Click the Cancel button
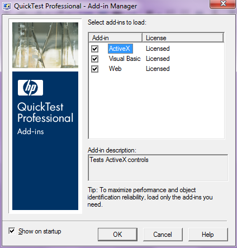Image resolution: width=237 pixels, height=248 pixels. point(163,235)
